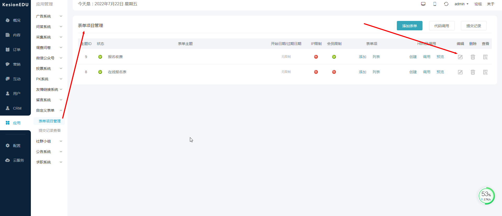The image size is (502, 216).
Task: Open view icon for 报名收费 row
Action: point(485,57)
